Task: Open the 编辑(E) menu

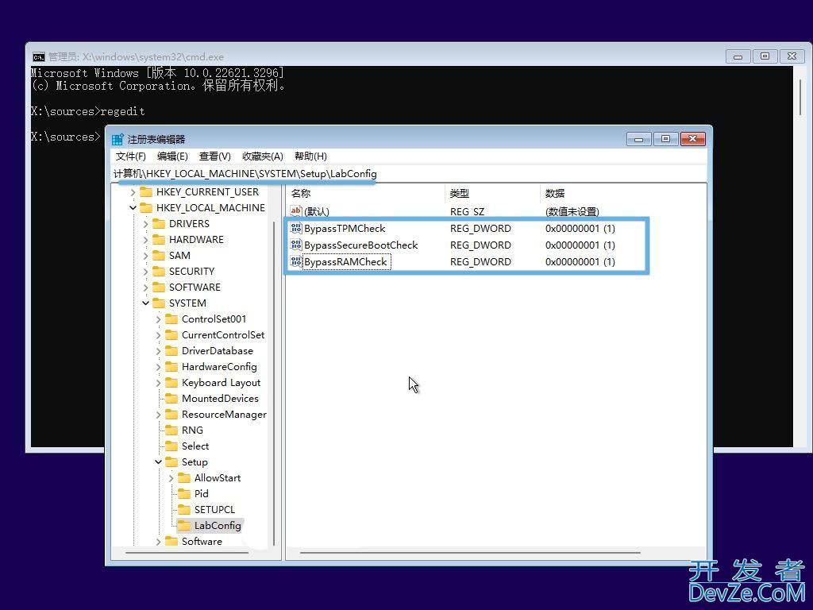Action: pos(172,156)
